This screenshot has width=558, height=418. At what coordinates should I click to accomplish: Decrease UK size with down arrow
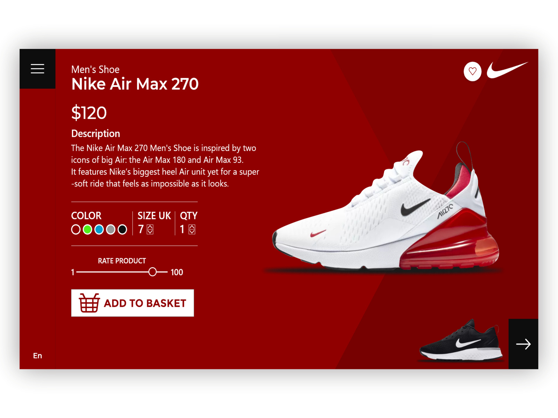click(x=150, y=232)
